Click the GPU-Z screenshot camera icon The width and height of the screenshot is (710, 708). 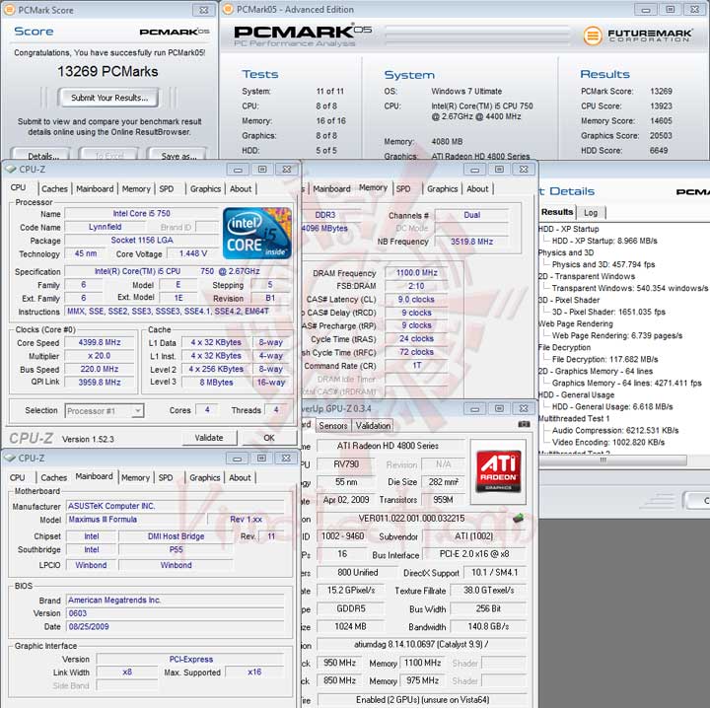click(x=524, y=424)
